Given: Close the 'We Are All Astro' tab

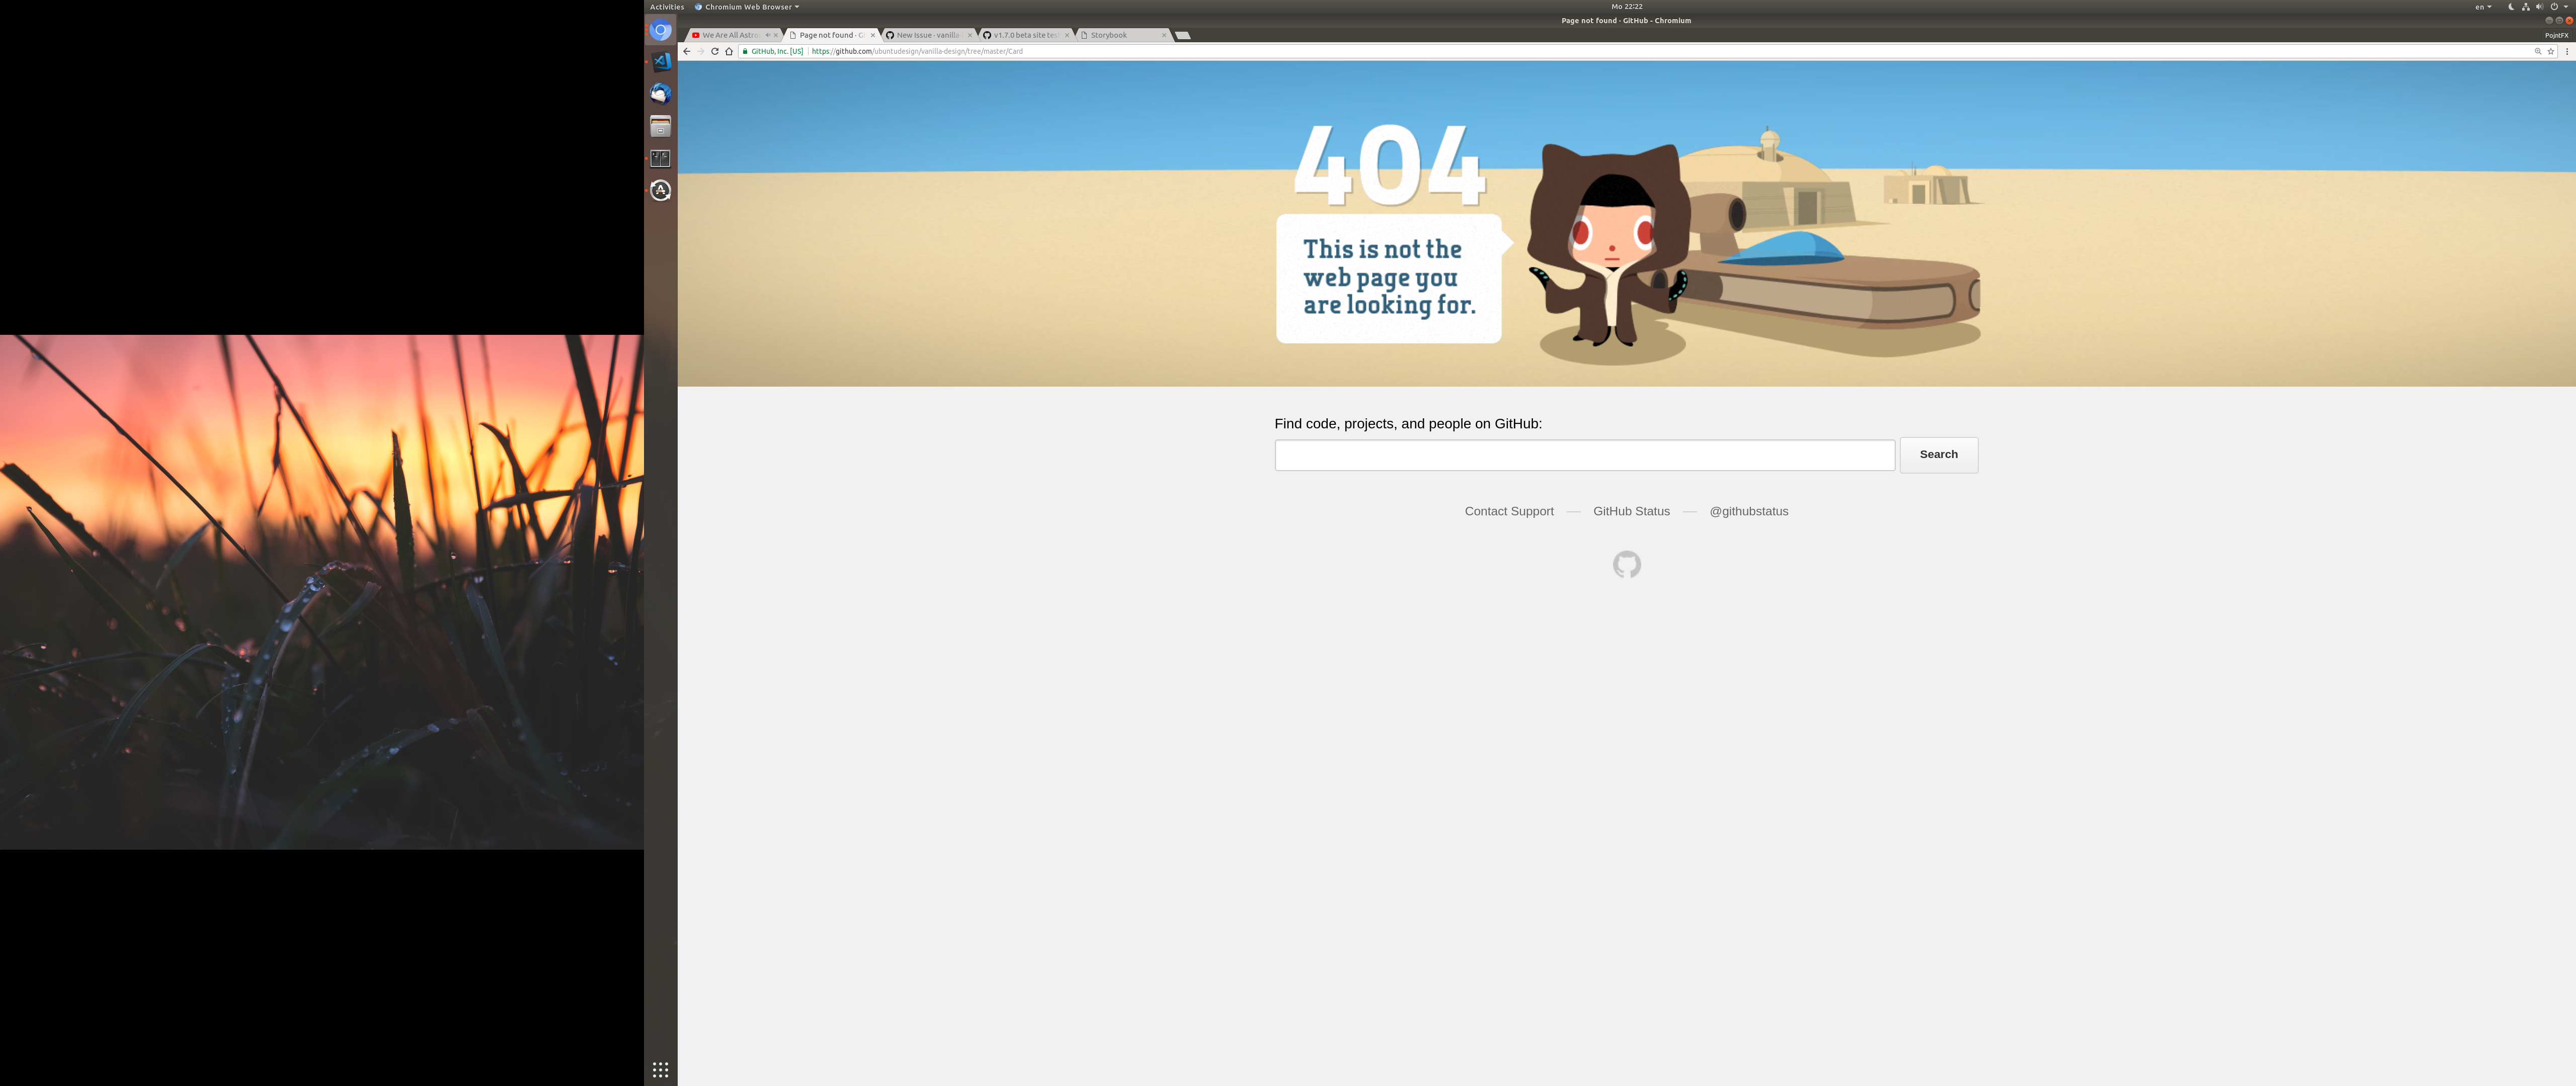Looking at the screenshot, I should point(776,35).
